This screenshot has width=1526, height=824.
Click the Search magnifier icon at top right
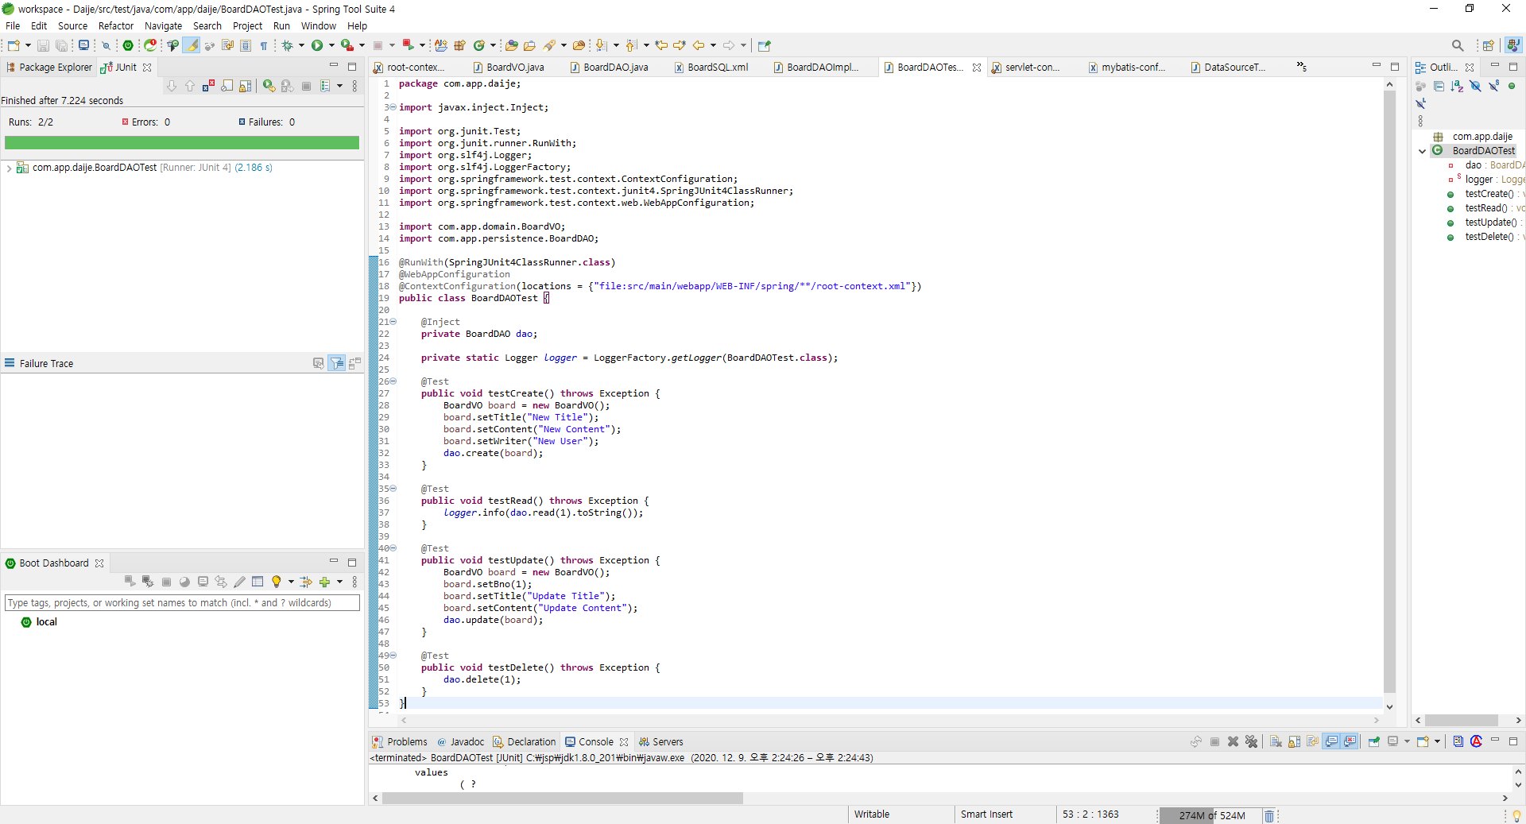click(x=1457, y=46)
